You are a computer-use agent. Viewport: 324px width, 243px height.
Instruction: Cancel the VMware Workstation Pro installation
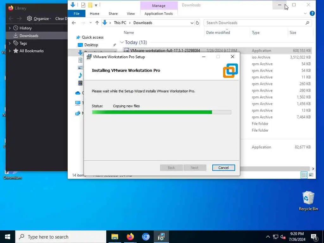(223, 168)
